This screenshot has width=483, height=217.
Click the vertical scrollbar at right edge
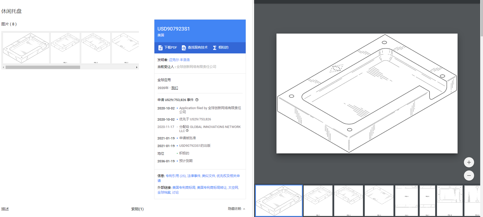pyautogui.click(x=481, y=18)
